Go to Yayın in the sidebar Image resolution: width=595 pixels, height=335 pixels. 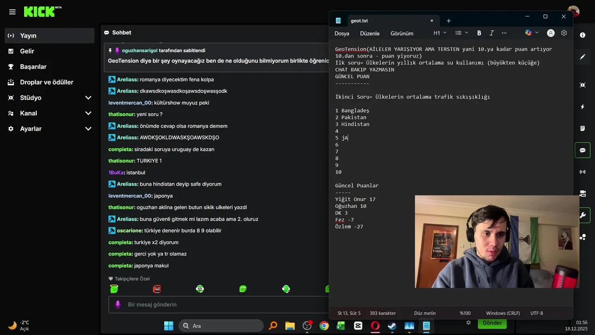(x=50, y=35)
